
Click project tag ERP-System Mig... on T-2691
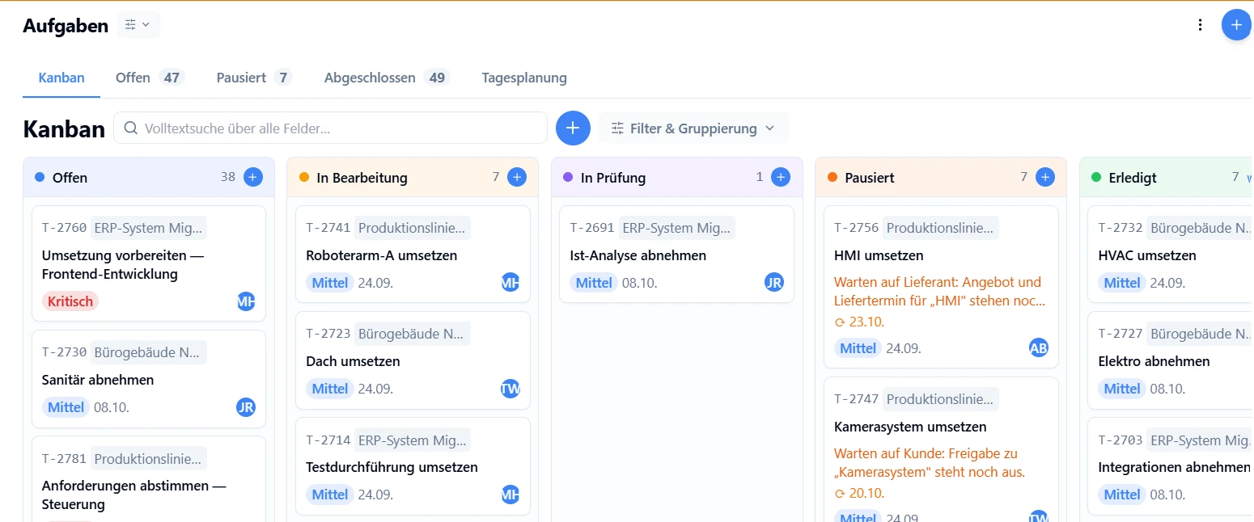676,228
